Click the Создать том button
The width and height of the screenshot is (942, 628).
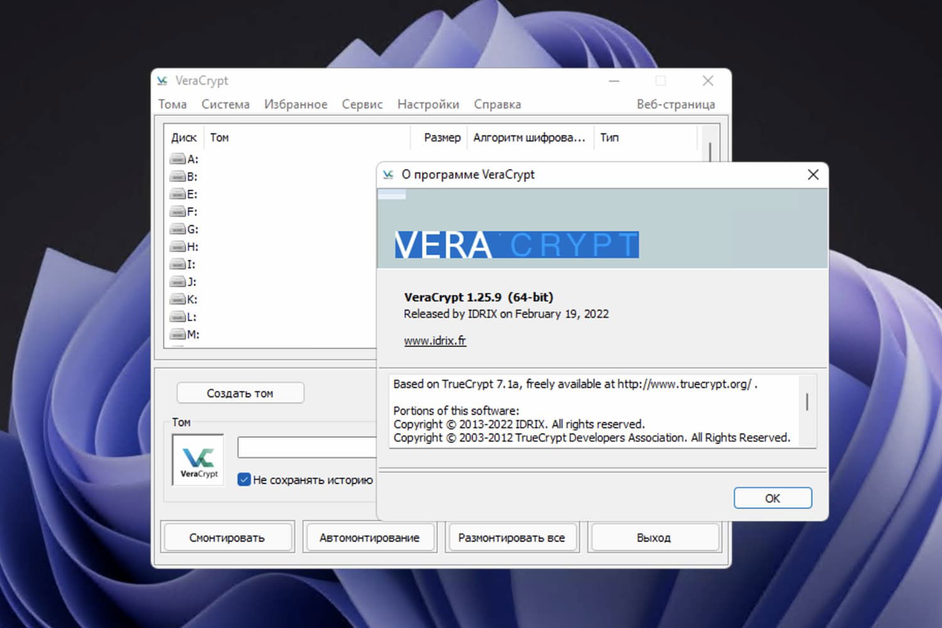241,393
